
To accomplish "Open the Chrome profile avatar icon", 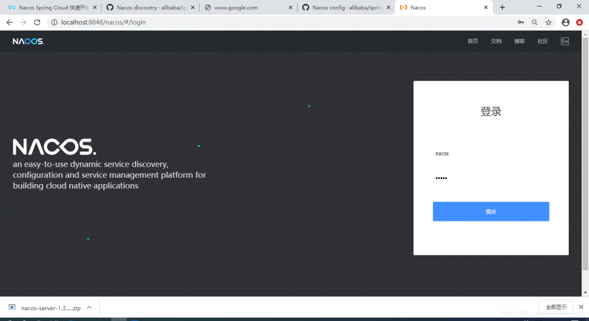I will pyautogui.click(x=566, y=22).
